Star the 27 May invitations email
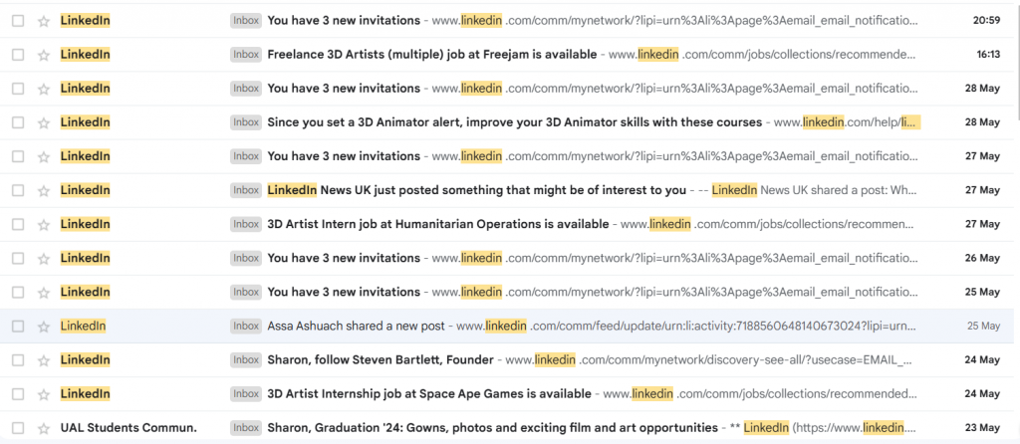Image resolution: width=1020 pixels, height=444 pixels. pyautogui.click(x=44, y=156)
